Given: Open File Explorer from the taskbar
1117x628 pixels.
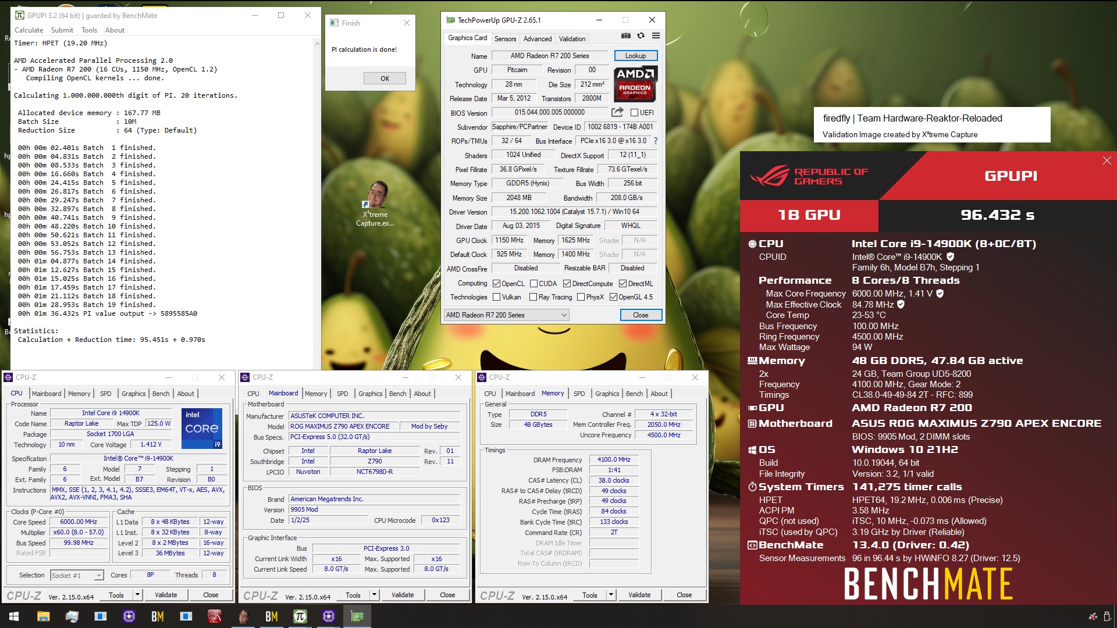Looking at the screenshot, I should [43, 616].
